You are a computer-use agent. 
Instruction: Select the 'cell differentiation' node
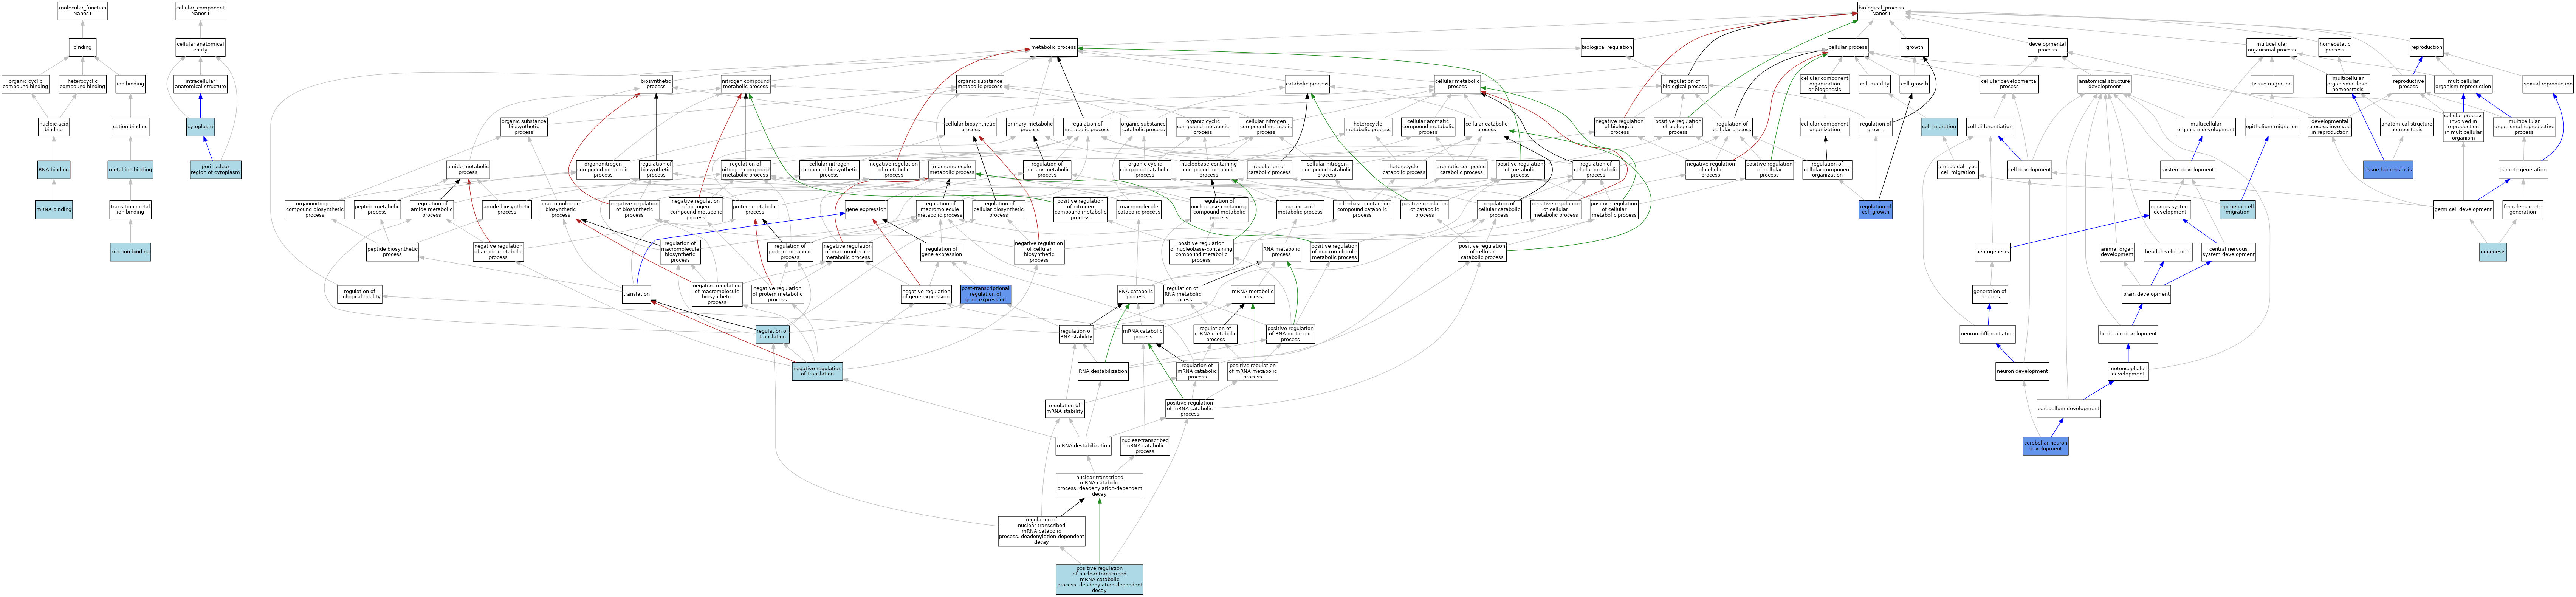(1990, 127)
